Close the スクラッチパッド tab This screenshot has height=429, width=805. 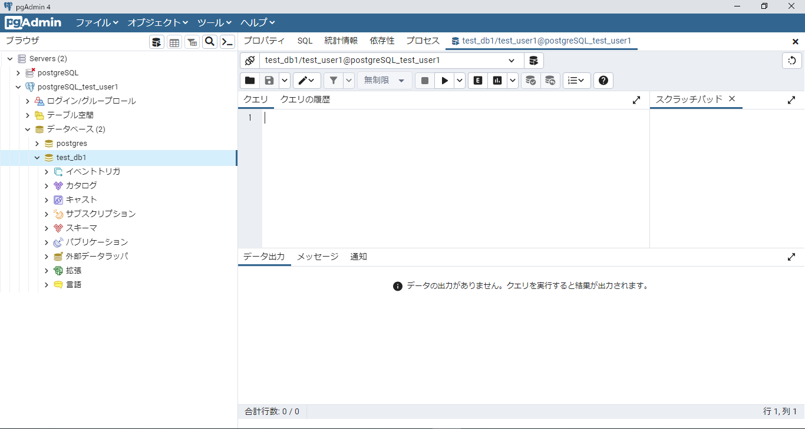732,99
